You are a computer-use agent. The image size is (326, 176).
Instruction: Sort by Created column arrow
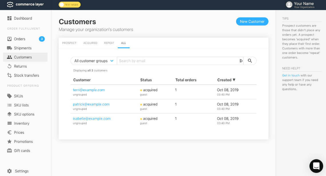tap(234, 80)
